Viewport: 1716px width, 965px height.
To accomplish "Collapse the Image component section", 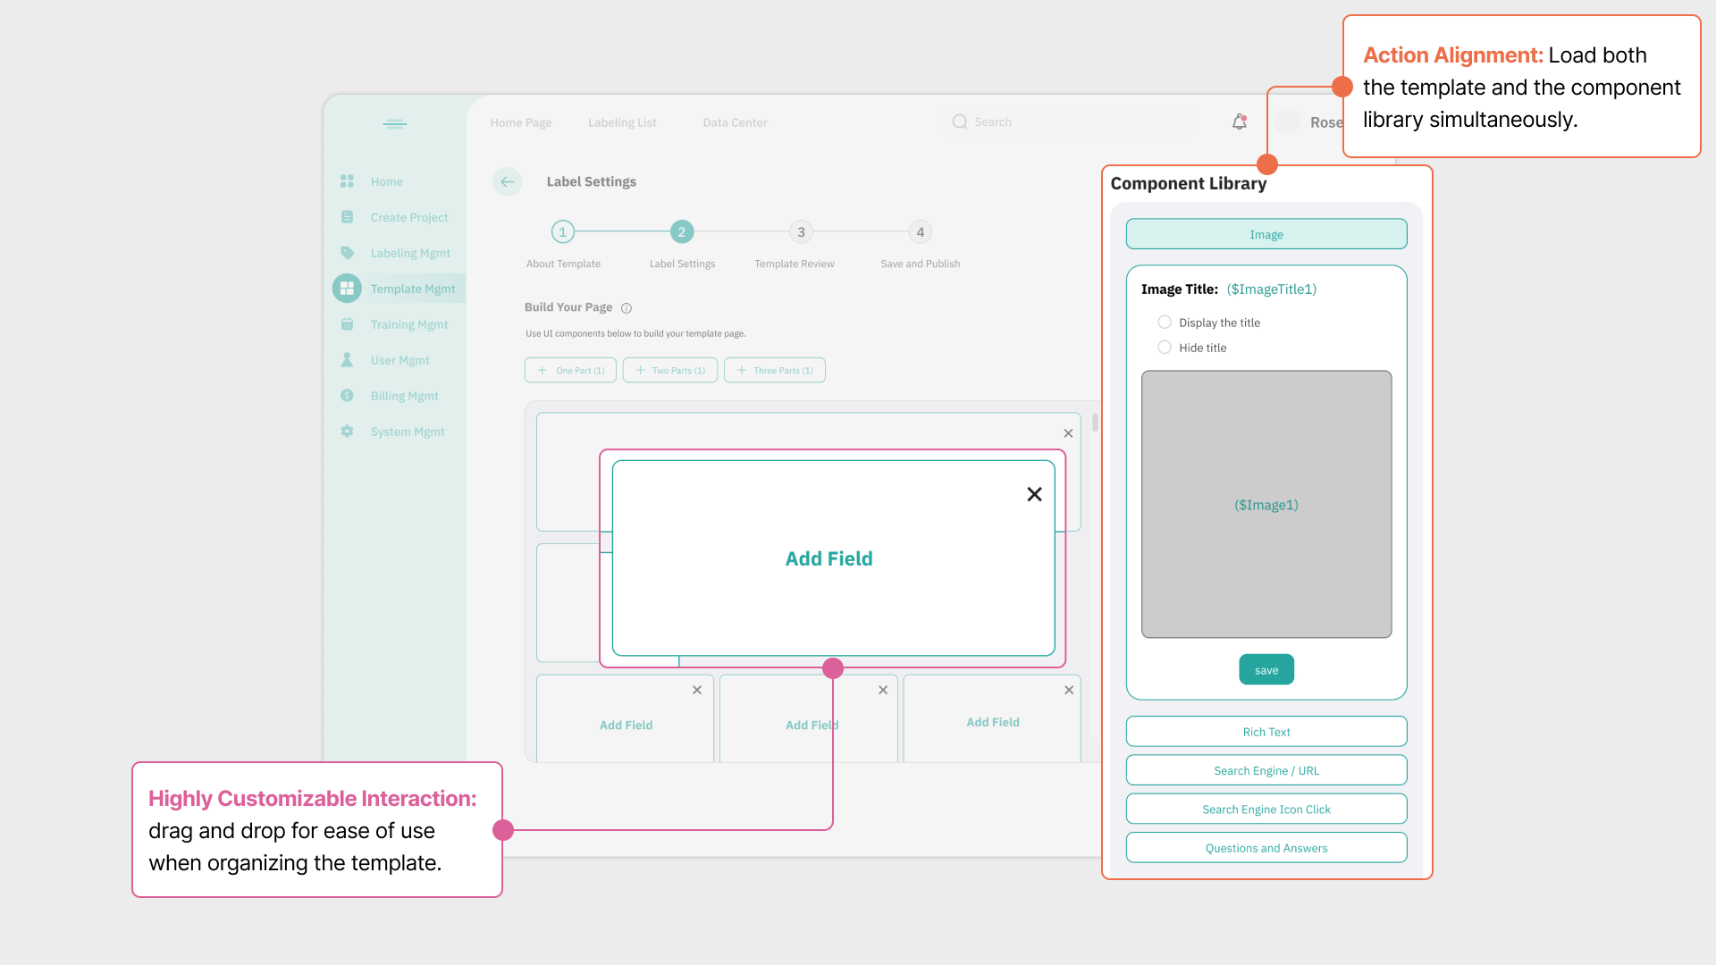I will [x=1266, y=234].
